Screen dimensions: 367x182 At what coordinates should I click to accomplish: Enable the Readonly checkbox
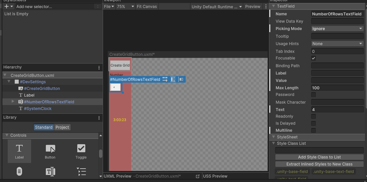pos(313,116)
